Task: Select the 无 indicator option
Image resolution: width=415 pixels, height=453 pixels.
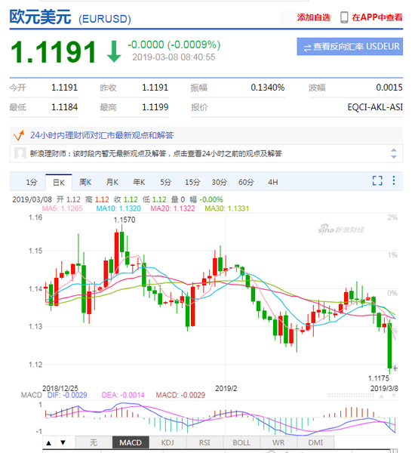Action: click(94, 442)
